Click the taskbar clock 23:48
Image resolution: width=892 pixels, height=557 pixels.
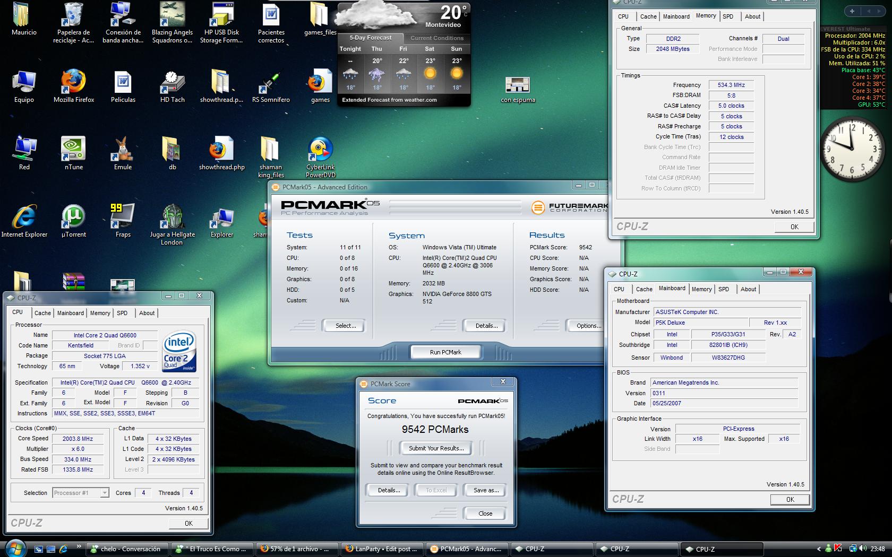click(878, 549)
